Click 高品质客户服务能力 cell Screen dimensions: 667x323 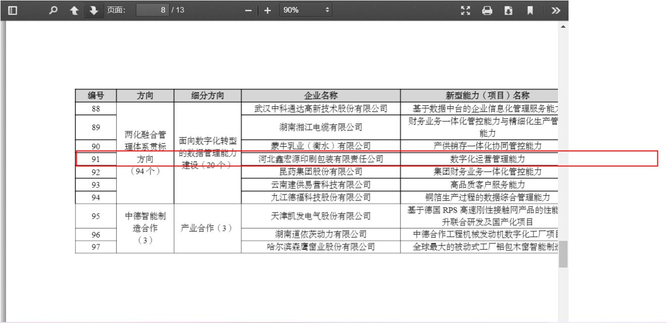478,184
